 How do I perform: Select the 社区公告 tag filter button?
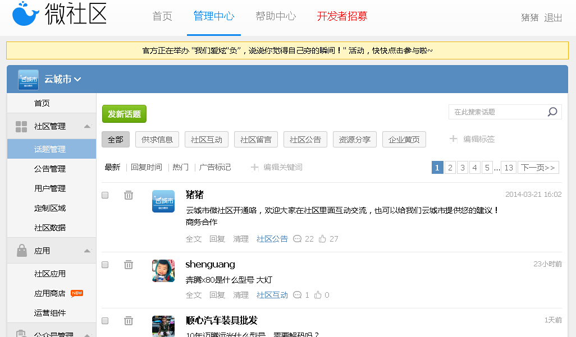point(305,140)
